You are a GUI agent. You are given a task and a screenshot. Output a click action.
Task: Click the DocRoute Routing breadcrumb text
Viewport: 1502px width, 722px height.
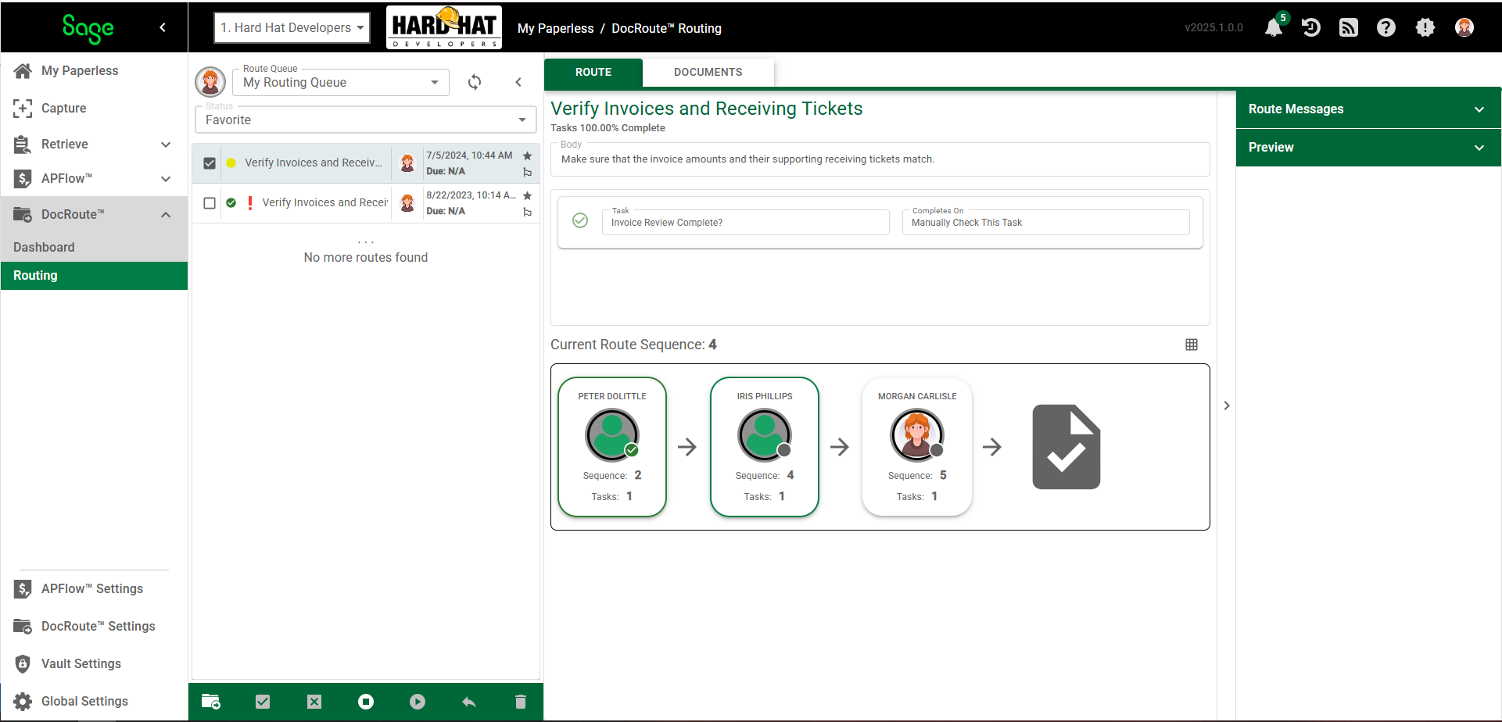coord(666,28)
